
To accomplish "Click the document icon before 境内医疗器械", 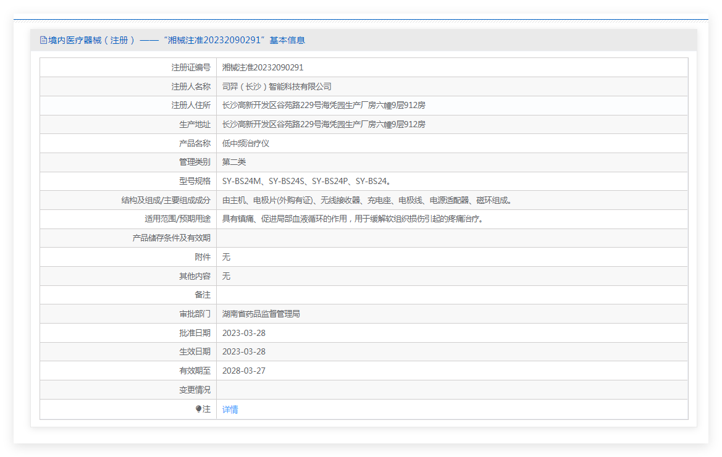I will pyautogui.click(x=43, y=41).
